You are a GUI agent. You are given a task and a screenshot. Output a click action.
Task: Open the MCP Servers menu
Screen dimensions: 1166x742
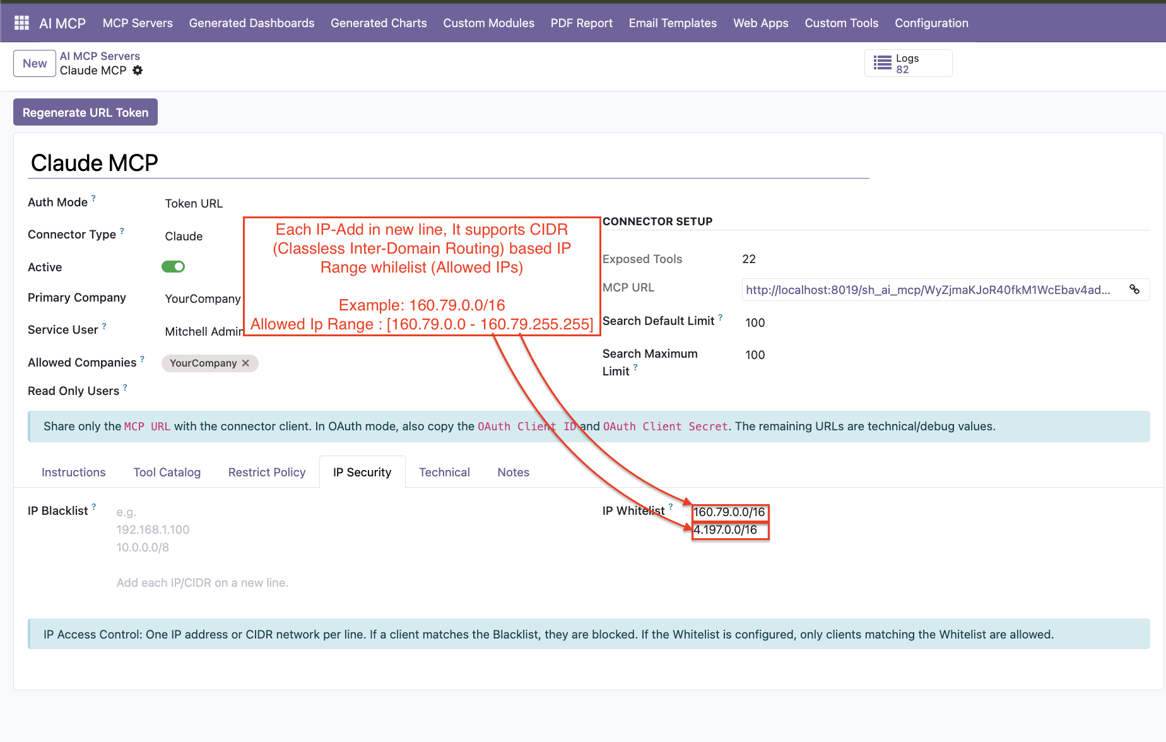coord(138,23)
